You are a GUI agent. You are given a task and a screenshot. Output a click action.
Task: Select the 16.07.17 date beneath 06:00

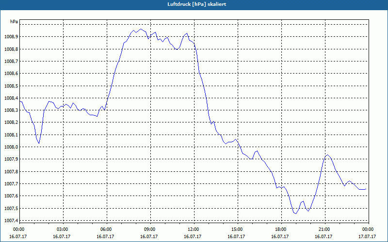[x=105, y=237]
